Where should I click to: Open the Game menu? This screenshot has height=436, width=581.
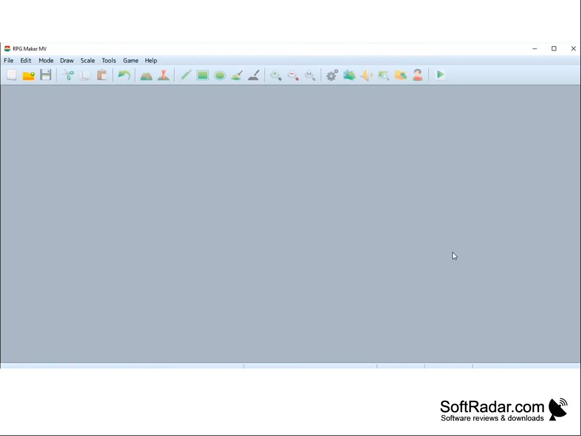tap(130, 61)
